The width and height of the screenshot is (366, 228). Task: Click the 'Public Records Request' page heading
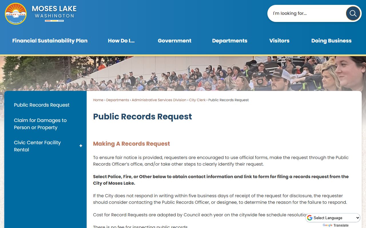tap(142, 117)
